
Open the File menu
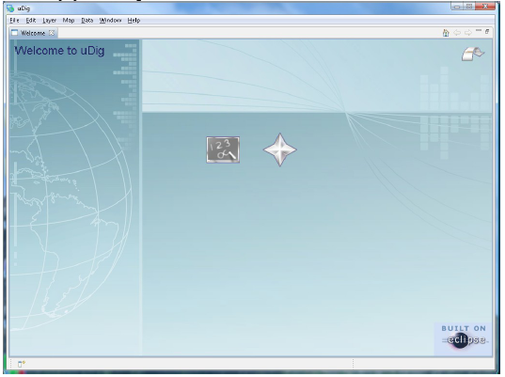14,21
